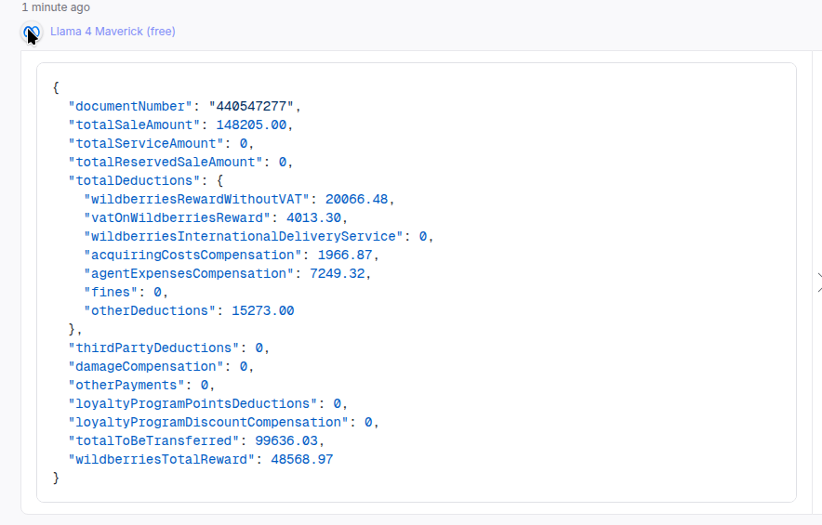Click the "wildberriesTotalReward" key
822x525 pixels.
tap(162, 460)
